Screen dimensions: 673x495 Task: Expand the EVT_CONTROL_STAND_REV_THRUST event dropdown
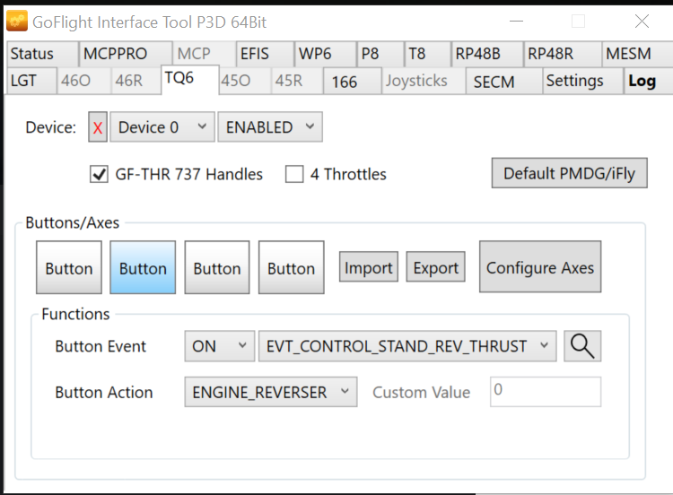[406, 346]
